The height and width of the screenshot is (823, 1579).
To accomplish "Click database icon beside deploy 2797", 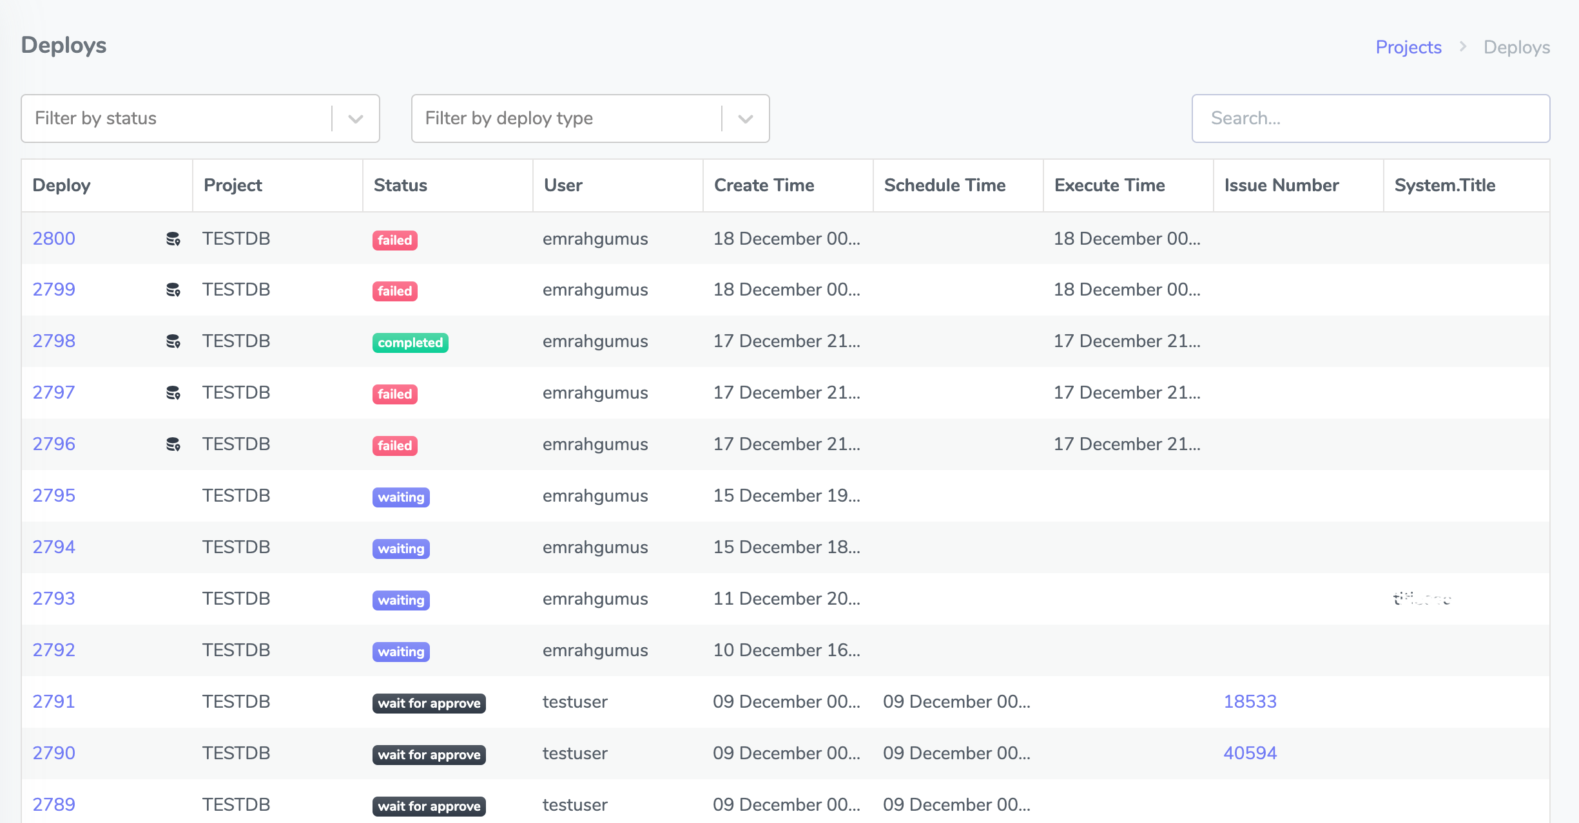I will [x=173, y=393].
